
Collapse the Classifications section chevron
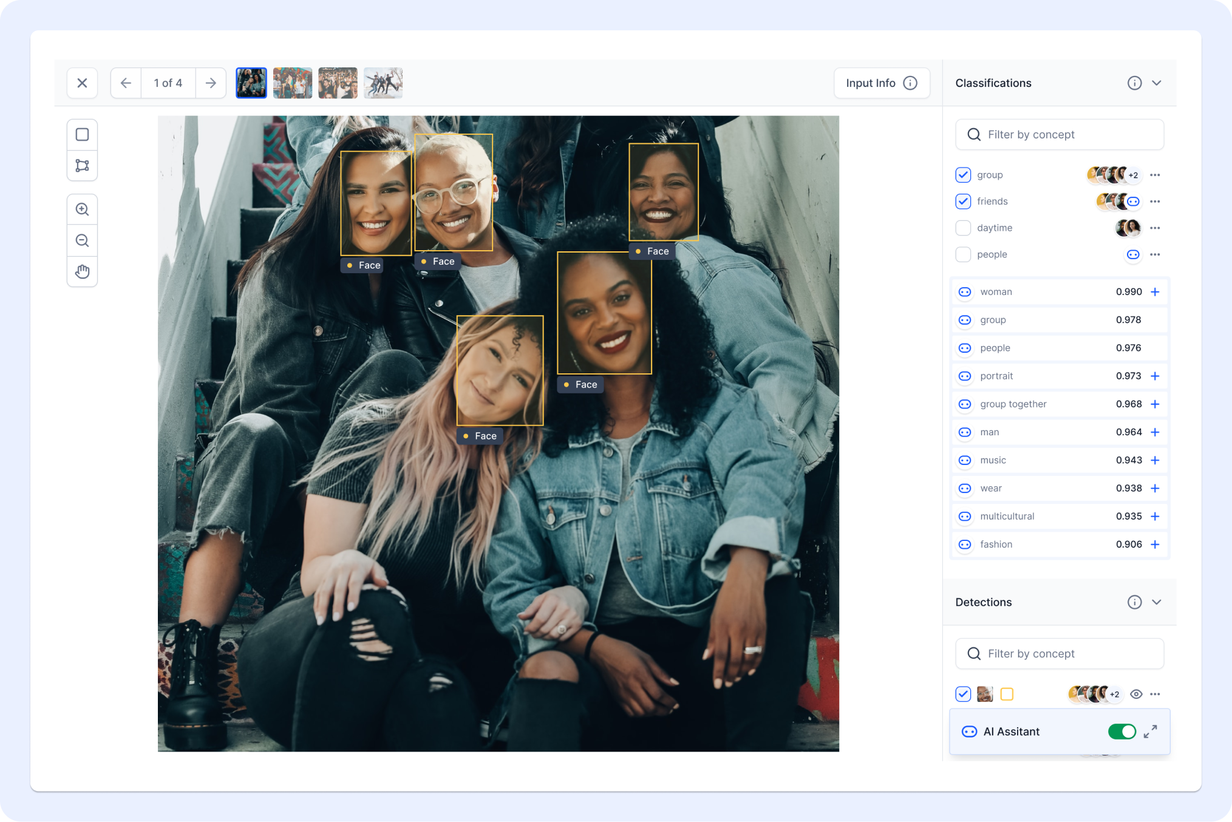1157,83
